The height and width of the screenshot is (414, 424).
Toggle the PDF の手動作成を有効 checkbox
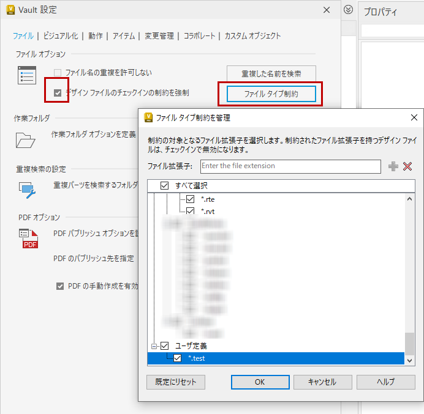[x=60, y=286]
